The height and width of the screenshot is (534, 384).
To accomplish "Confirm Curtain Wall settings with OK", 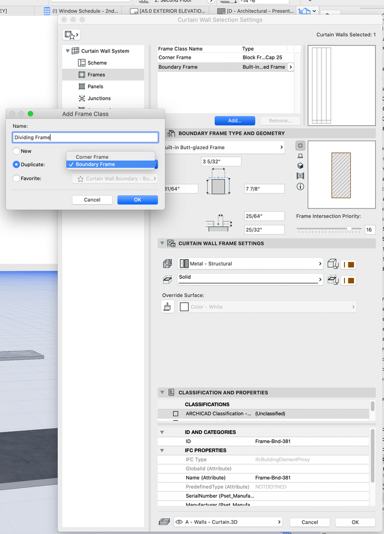I will pyautogui.click(x=355, y=522).
